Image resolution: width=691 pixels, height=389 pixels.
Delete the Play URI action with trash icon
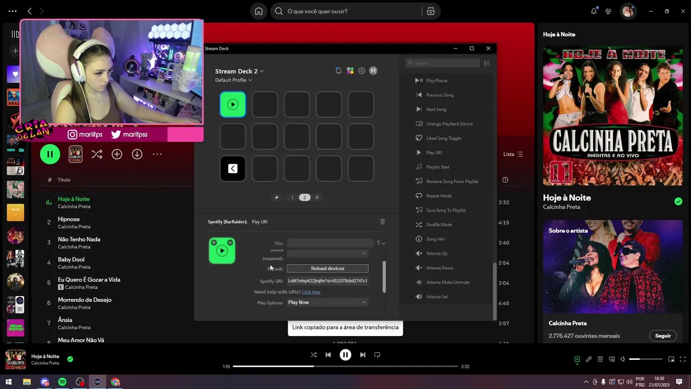point(383,222)
